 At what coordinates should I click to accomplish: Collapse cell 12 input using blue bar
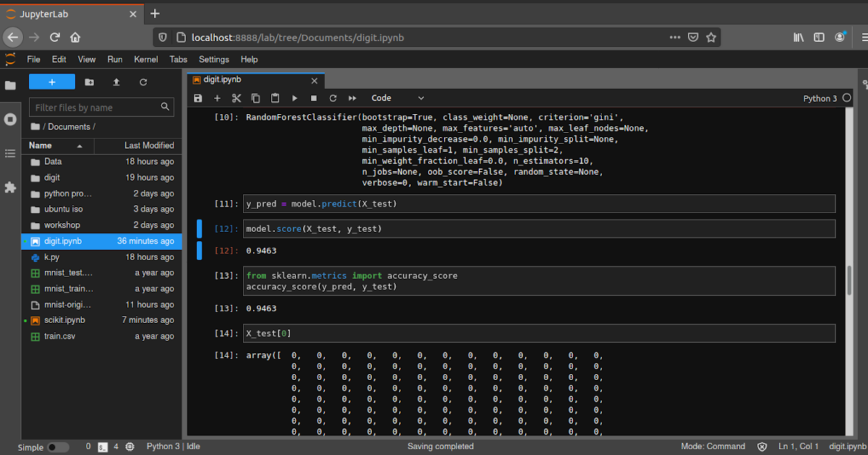tap(200, 229)
